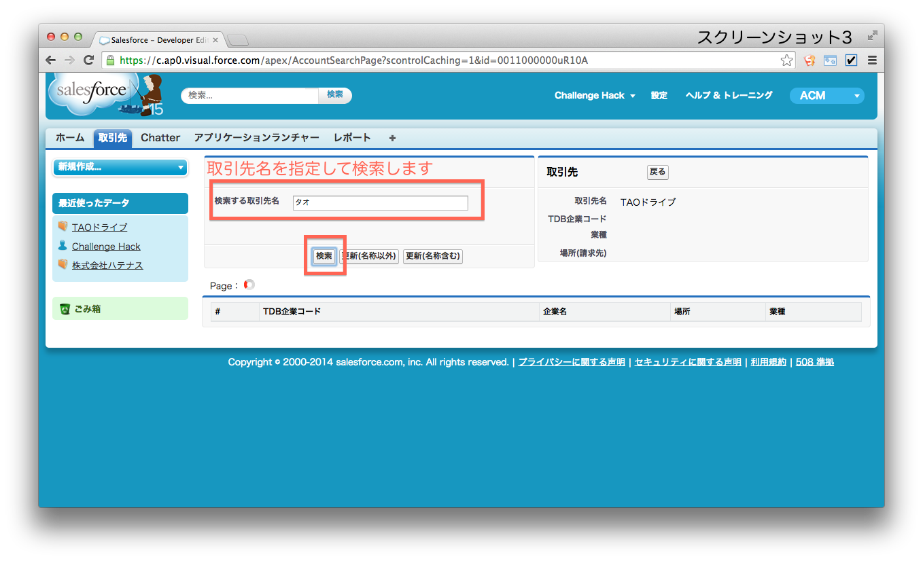The height and width of the screenshot is (561, 923).
Task: Enter fullscreen via the top-right arrows icon
Action: (x=872, y=35)
